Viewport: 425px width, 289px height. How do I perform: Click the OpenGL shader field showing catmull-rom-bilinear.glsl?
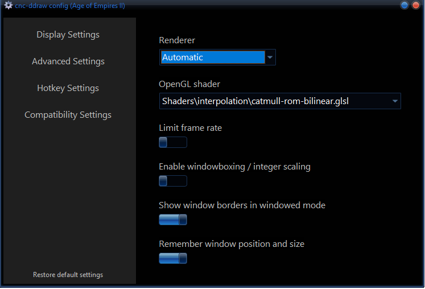click(x=273, y=101)
